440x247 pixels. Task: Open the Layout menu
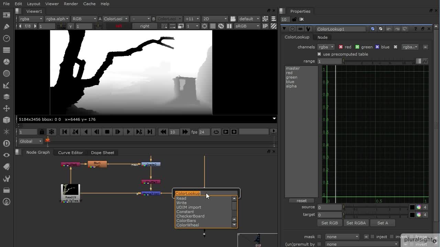(34, 4)
